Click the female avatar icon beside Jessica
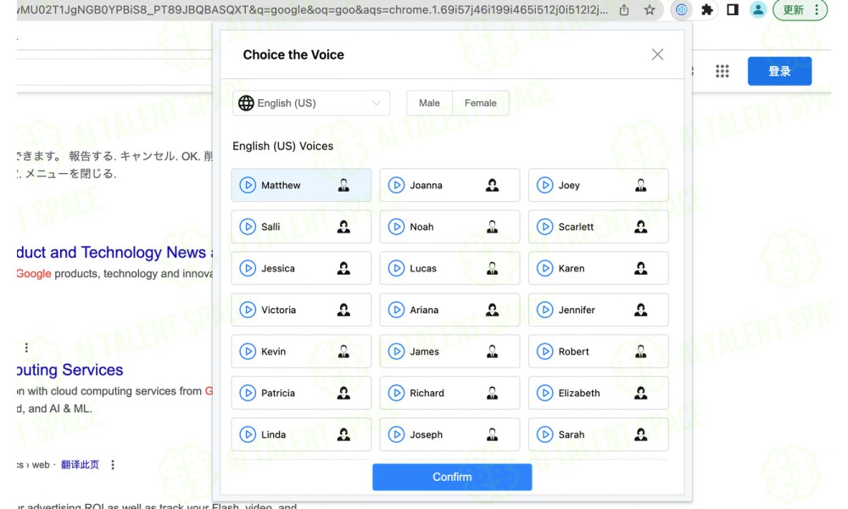 tap(343, 268)
